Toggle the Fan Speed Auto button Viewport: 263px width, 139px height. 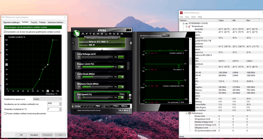click(x=122, y=94)
